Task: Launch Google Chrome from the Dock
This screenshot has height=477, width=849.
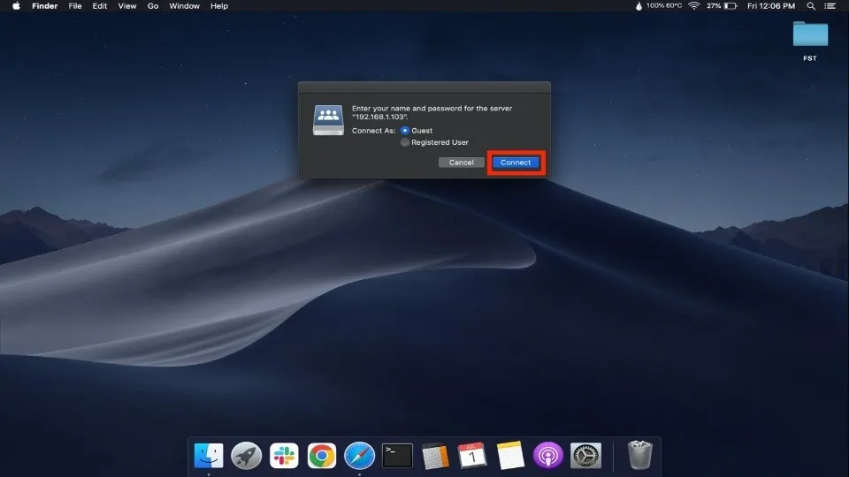Action: tap(322, 456)
